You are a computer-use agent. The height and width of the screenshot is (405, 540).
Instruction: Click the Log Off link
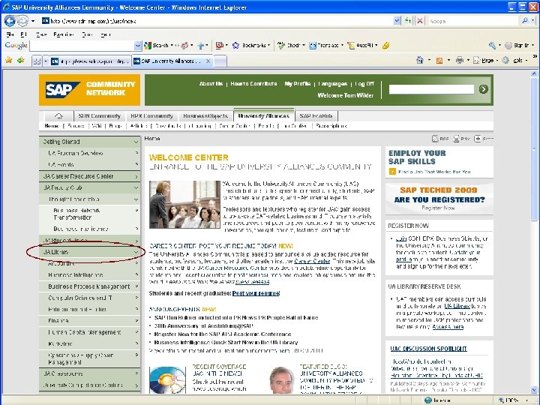tap(364, 84)
